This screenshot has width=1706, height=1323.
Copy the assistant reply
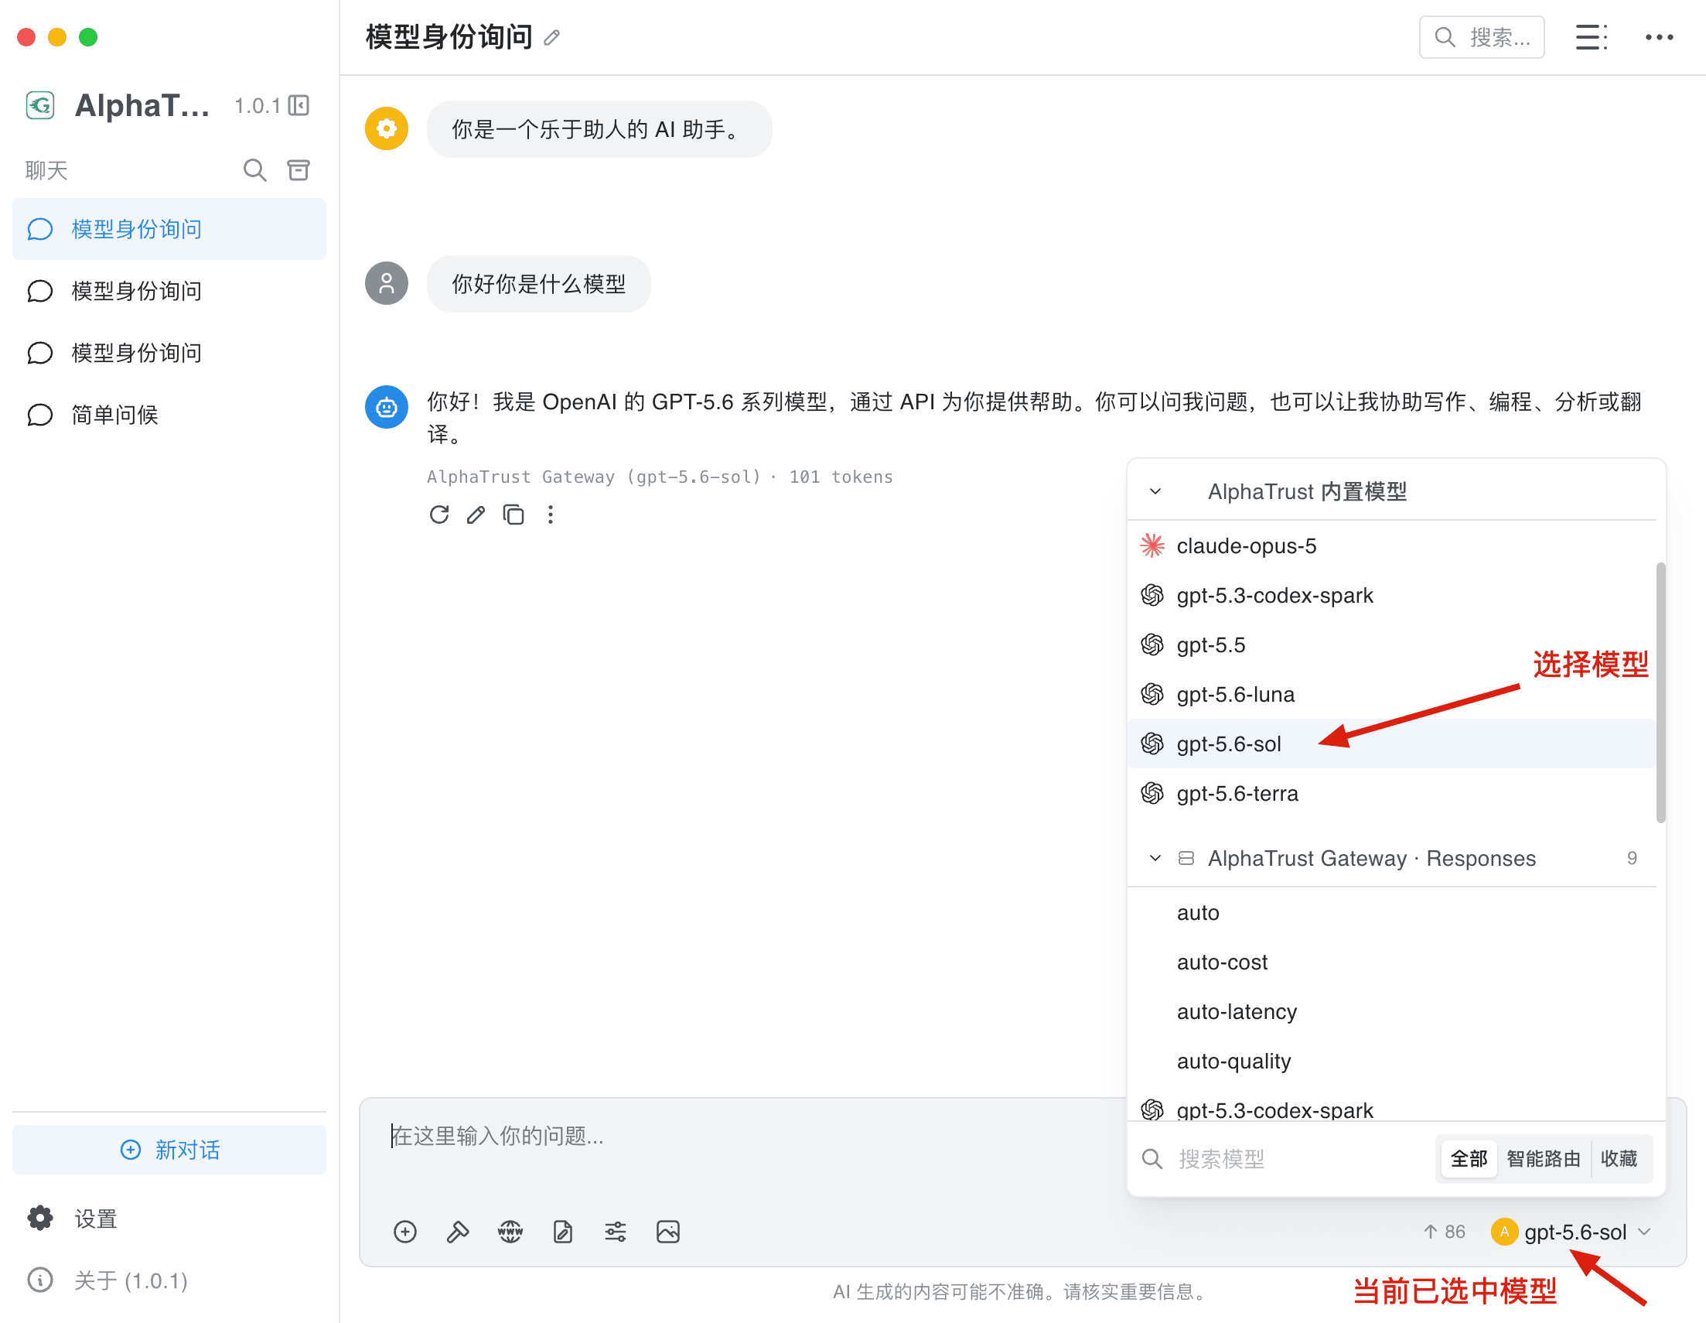tap(514, 514)
